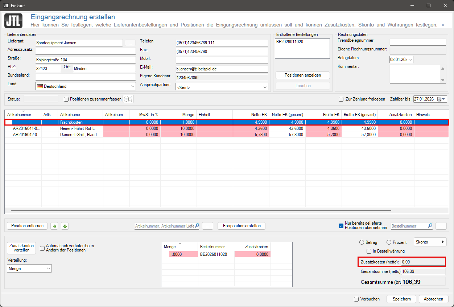Move selected position down with green arrow

[x=65, y=226]
